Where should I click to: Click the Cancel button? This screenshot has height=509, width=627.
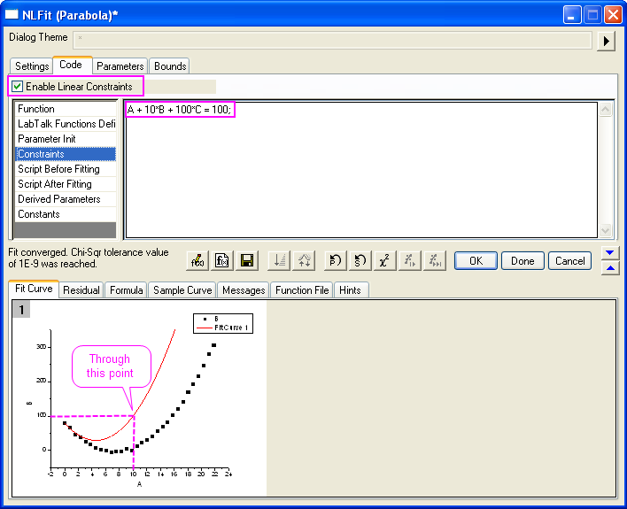569,260
